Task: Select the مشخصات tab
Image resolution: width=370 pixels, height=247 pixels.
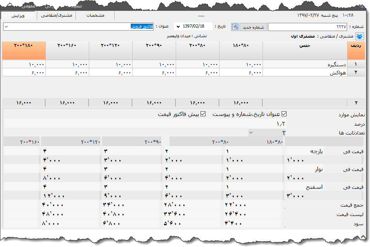Action: coord(95,16)
